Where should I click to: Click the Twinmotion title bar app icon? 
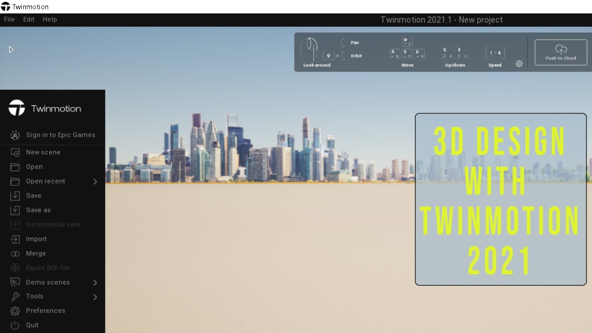click(6, 6)
